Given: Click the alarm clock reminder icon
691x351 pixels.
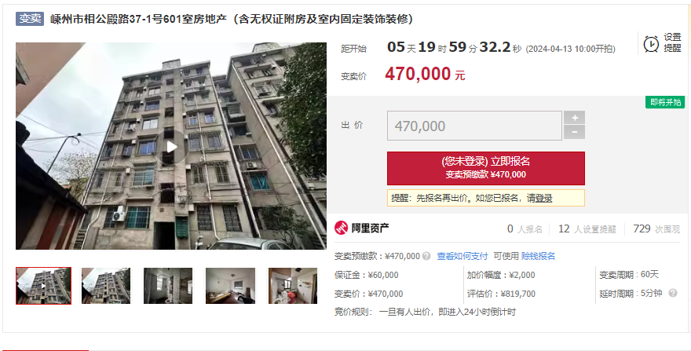Looking at the screenshot, I should (x=651, y=44).
